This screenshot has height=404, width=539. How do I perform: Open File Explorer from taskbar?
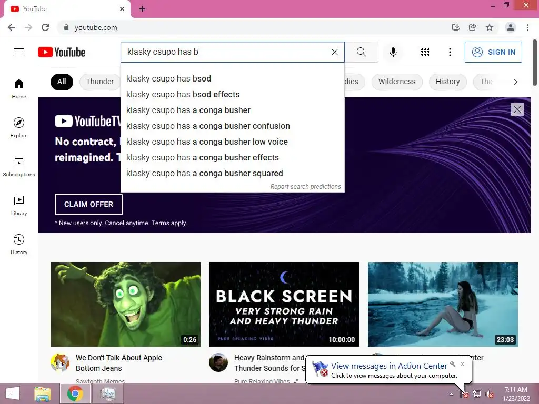pos(42,393)
